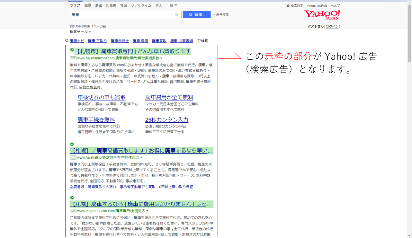This screenshot has height=238, width=412.
Task: Switch to 知恵袋 tab
Action: pos(111,5)
